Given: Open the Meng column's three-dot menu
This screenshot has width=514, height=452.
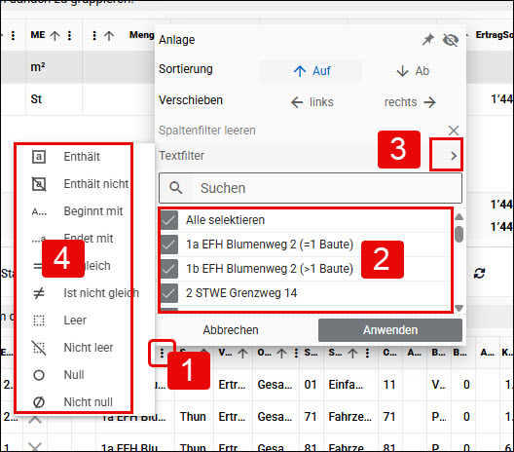Looking at the screenshot, I should (x=94, y=35).
